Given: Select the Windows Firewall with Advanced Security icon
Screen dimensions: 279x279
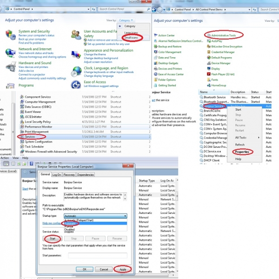Looking at the screenshot, I should [22, 152].
